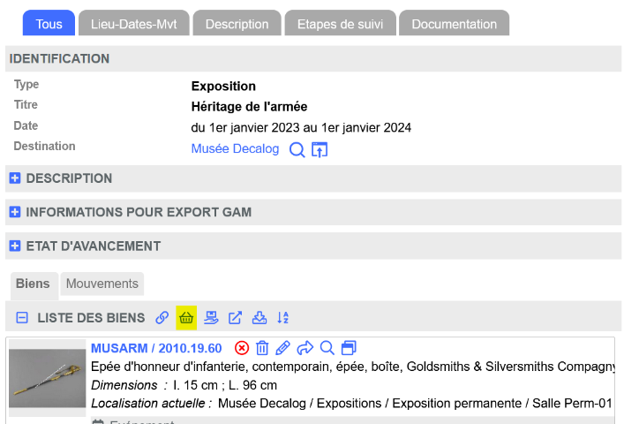Image resolution: width=624 pixels, height=424 pixels.
Task: Click the stacked windows icon on MUSARM item
Action: pos(349,348)
